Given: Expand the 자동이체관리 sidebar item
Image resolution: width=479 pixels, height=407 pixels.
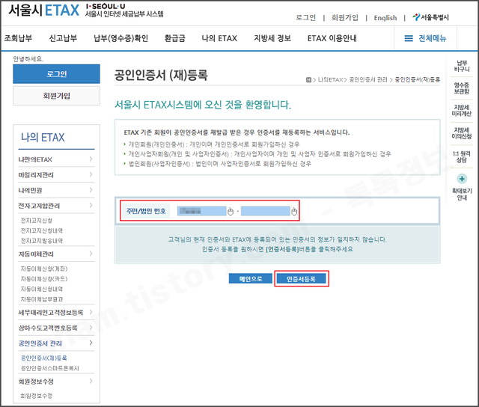Looking at the screenshot, I should point(56,254).
